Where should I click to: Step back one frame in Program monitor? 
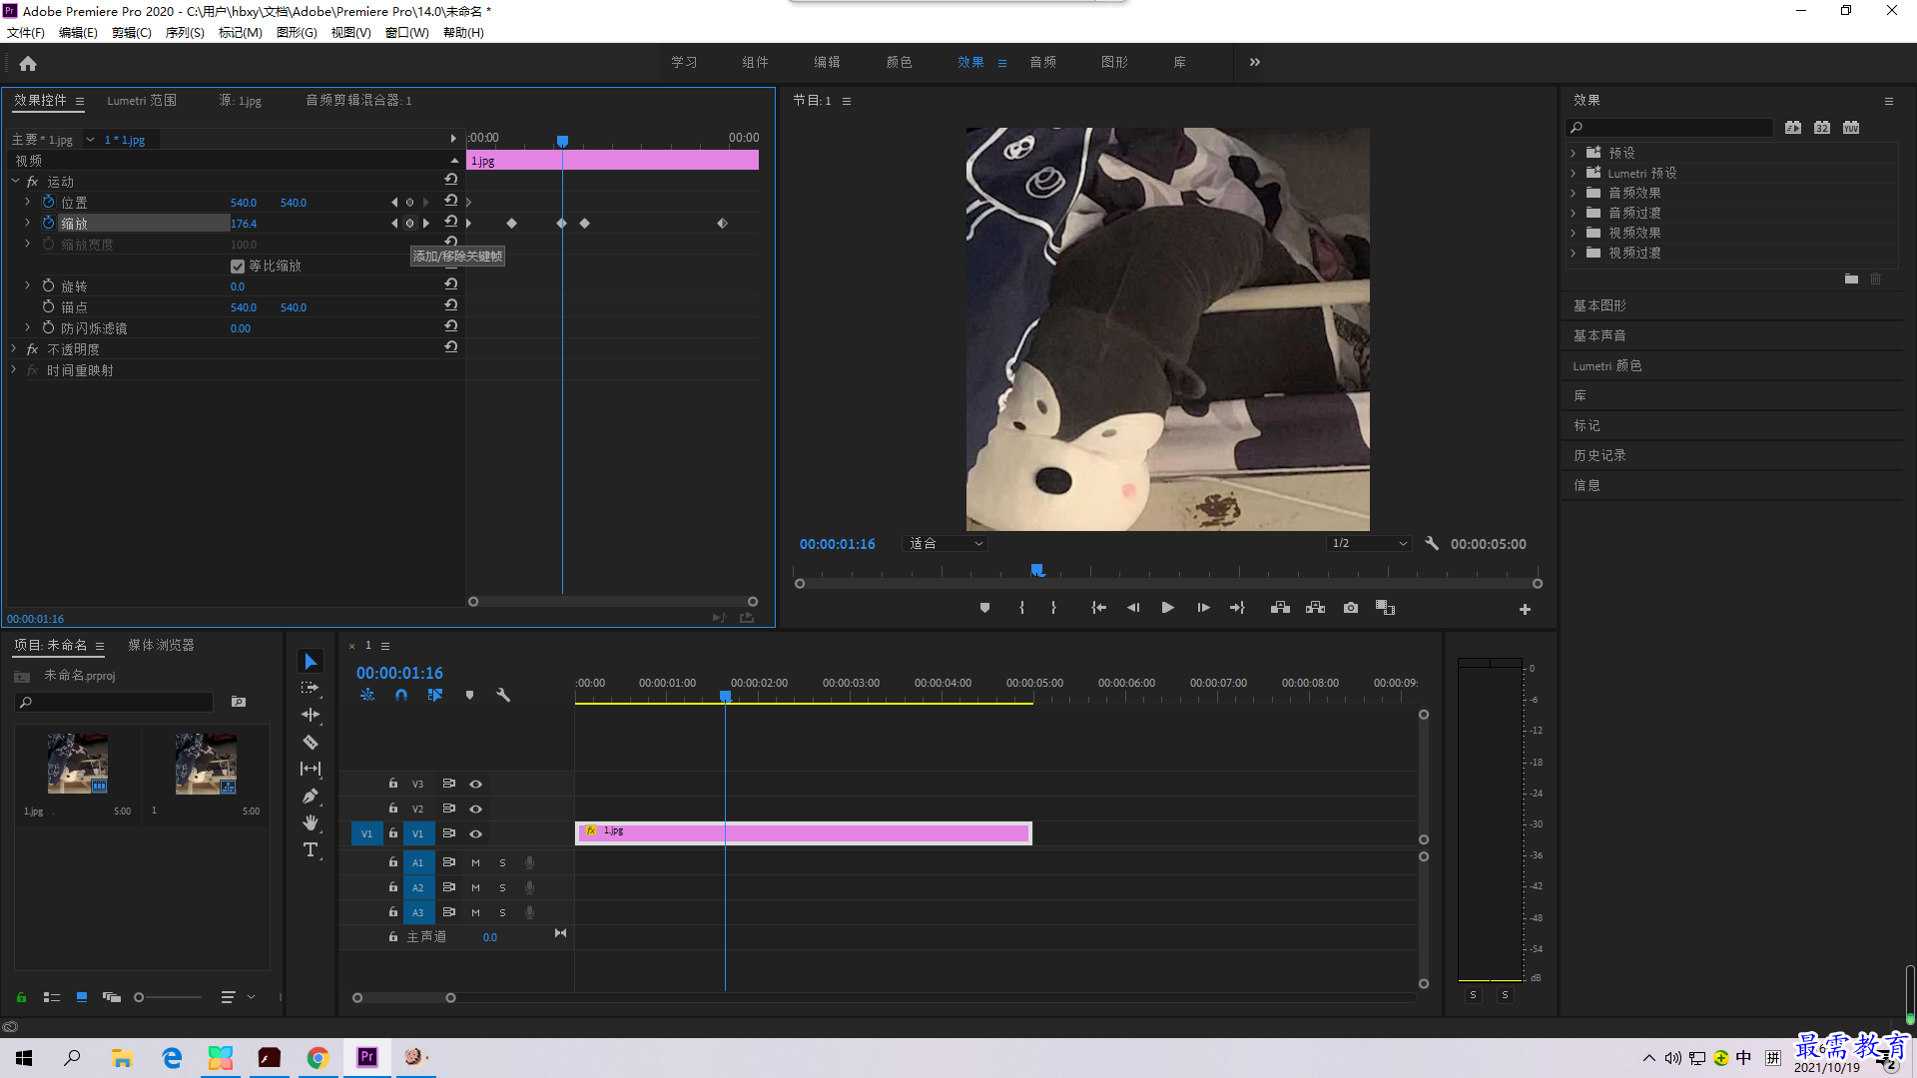(1133, 608)
